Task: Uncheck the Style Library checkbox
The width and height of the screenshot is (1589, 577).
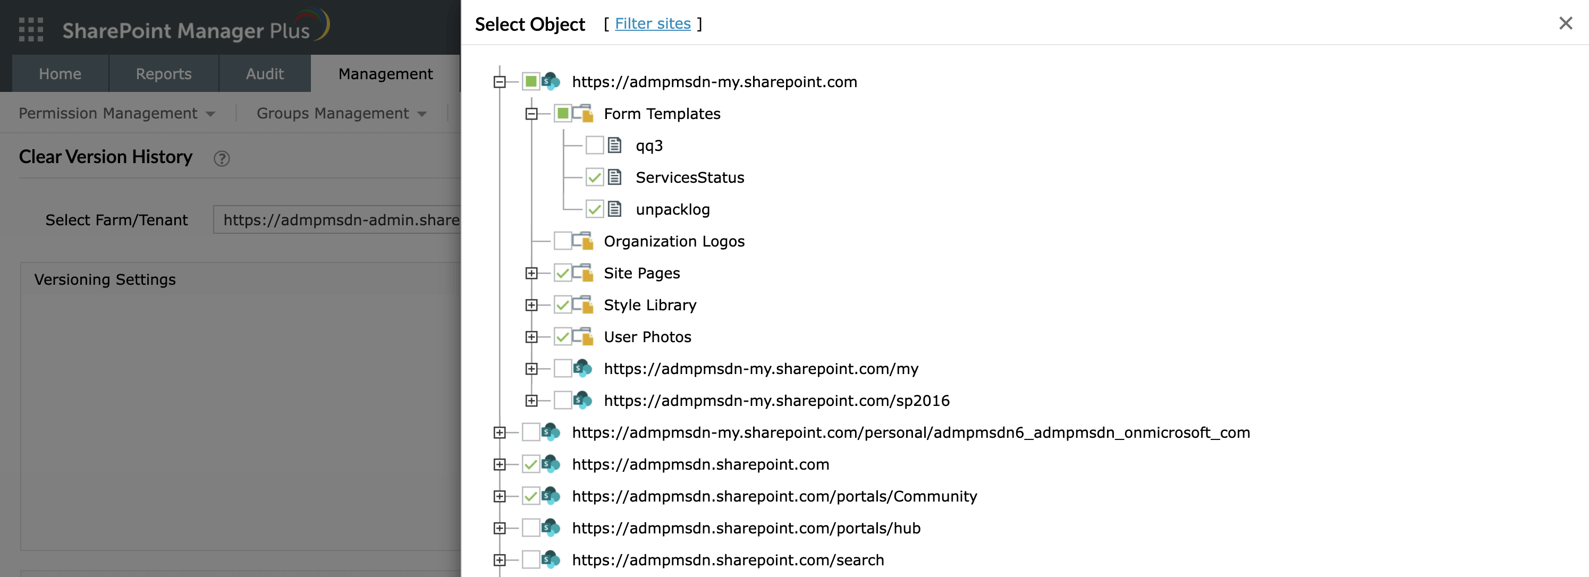Action: 563,305
